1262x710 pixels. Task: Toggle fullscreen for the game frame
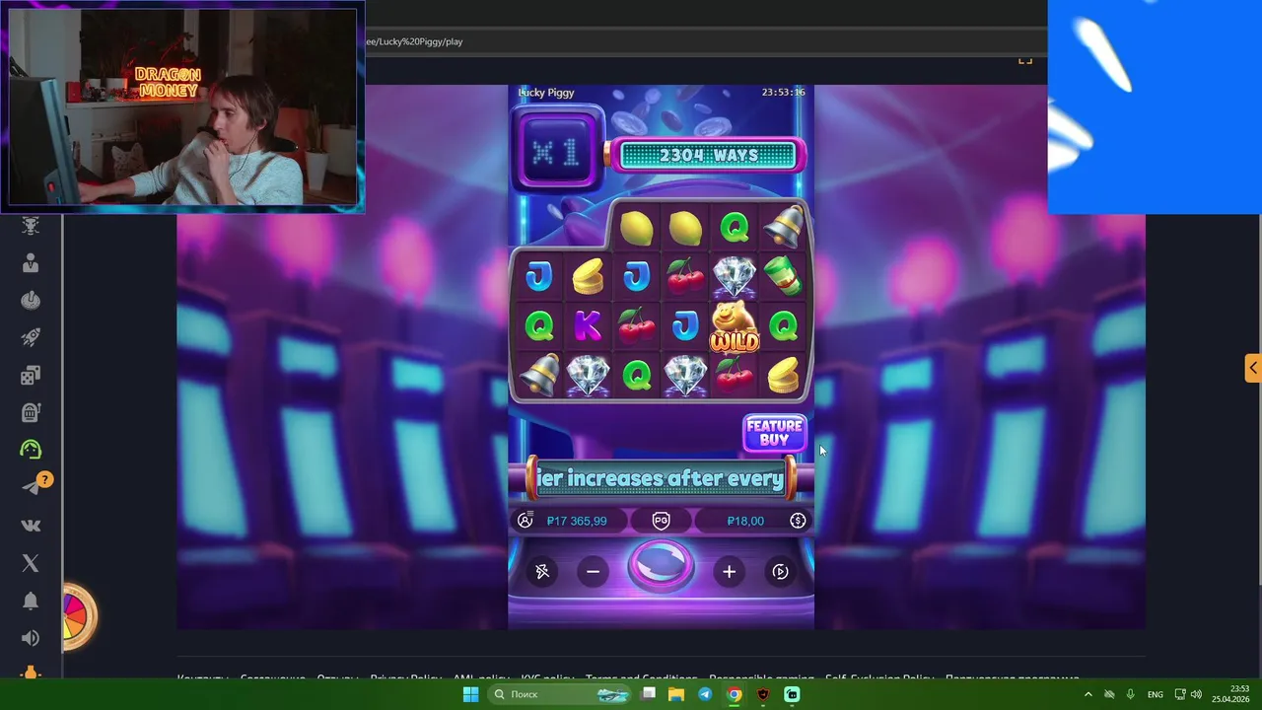coord(1025,60)
